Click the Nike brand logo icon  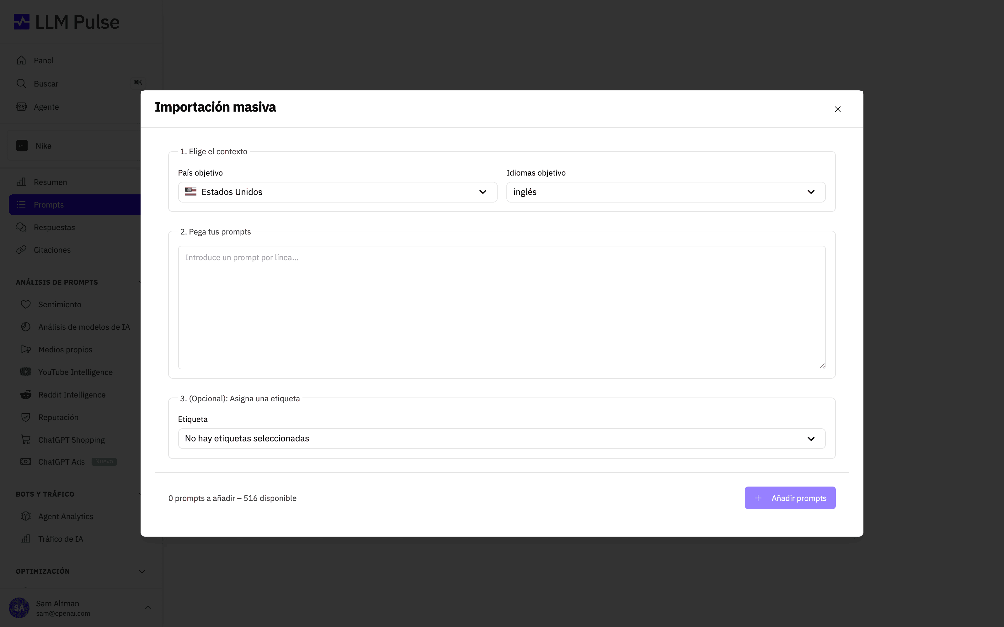(22, 145)
